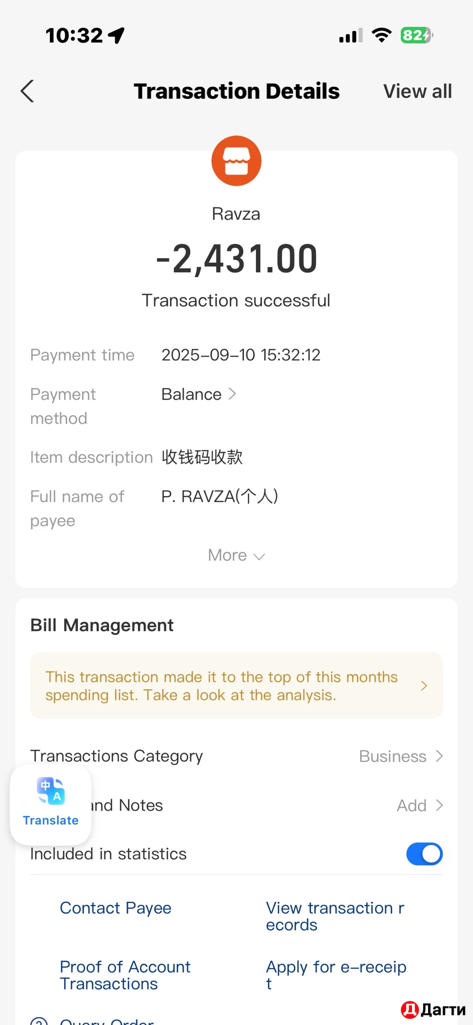Tap the battery indicator in status bar

pos(417,35)
